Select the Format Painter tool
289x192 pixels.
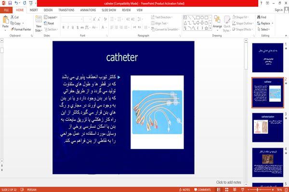[x=21, y=29]
